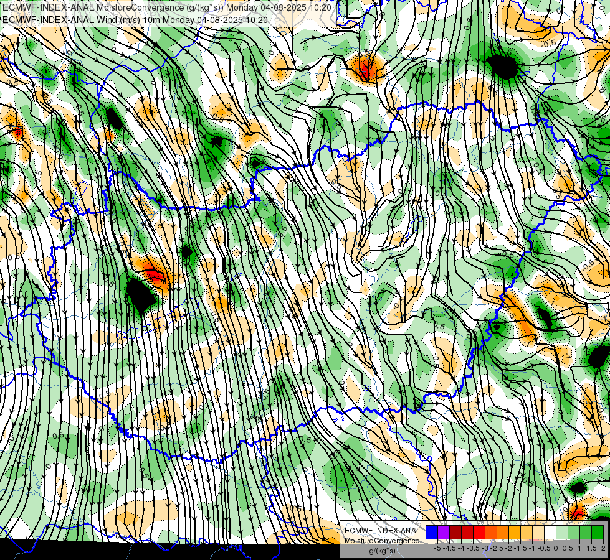Screen dimensions: 610x560
Task: Choose orange-red swatch between -3 and -2.5
Action: coord(491,532)
